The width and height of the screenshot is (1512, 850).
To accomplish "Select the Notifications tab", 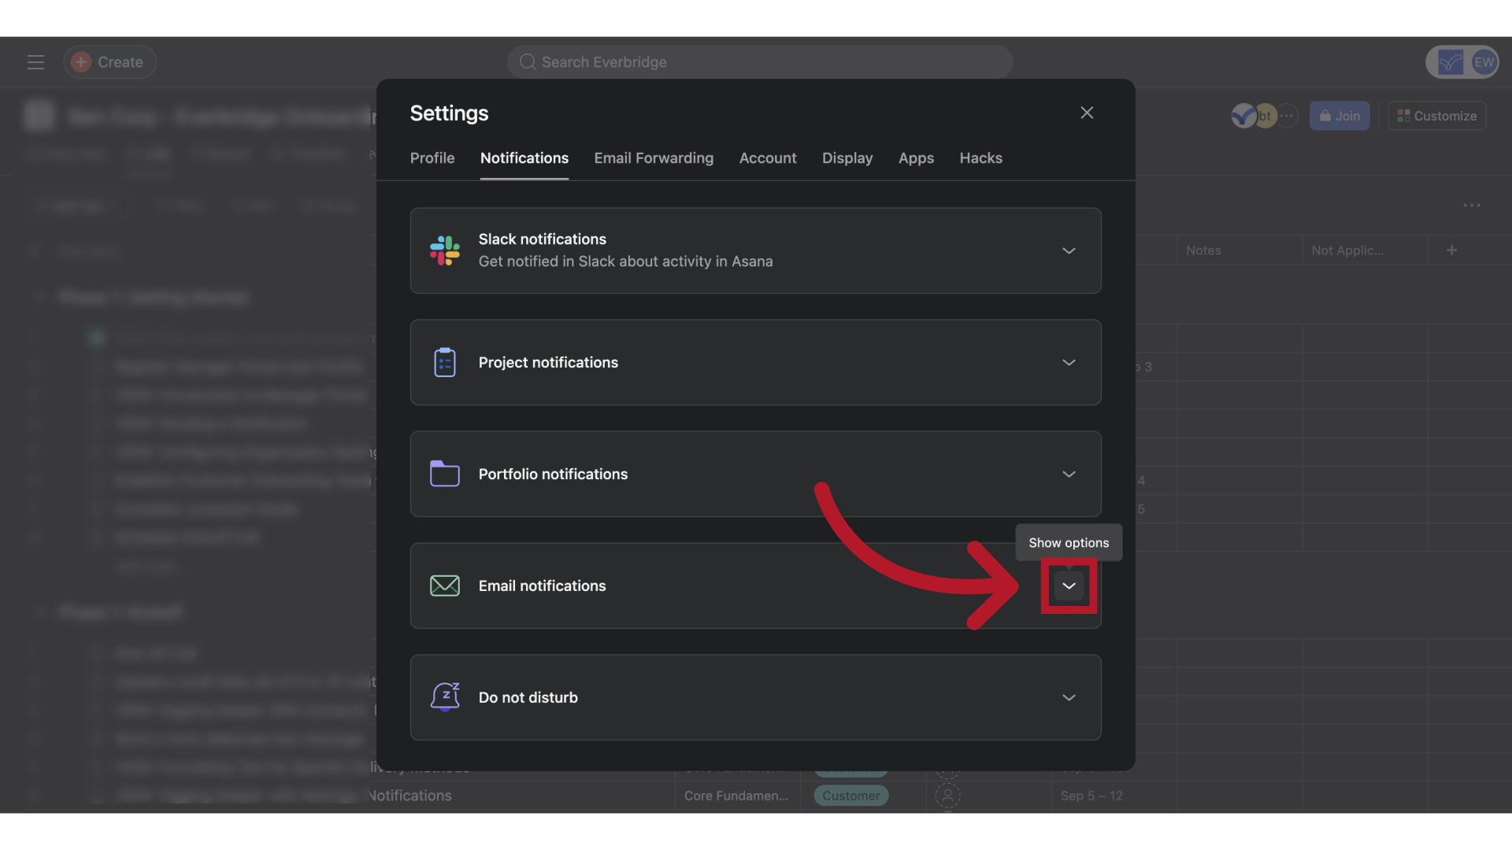I will [524, 158].
